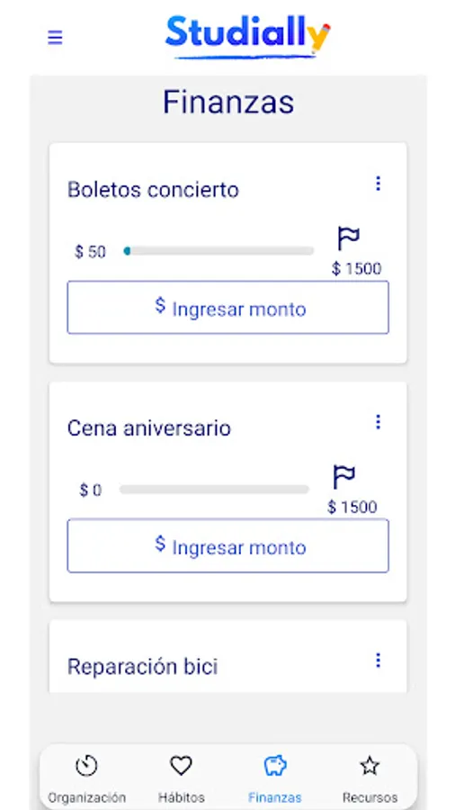Switch to the Organización tab label
455x810 pixels.
coord(86,797)
